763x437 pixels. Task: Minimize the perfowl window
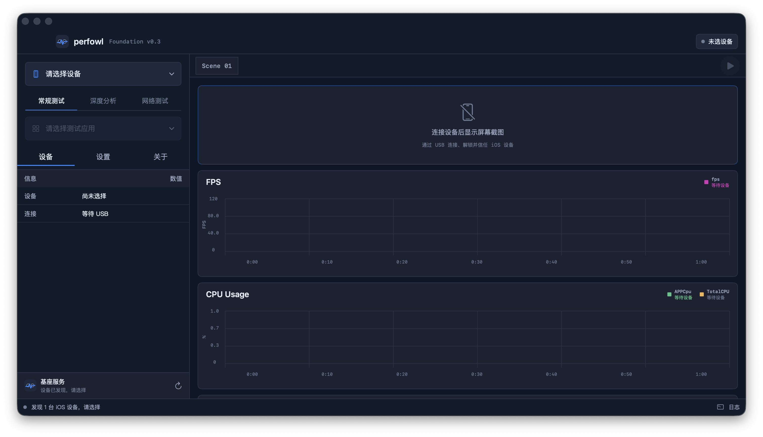[x=37, y=21]
